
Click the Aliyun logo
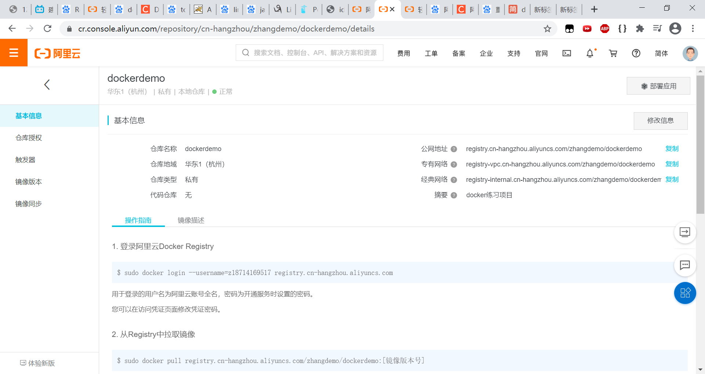(x=57, y=54)
